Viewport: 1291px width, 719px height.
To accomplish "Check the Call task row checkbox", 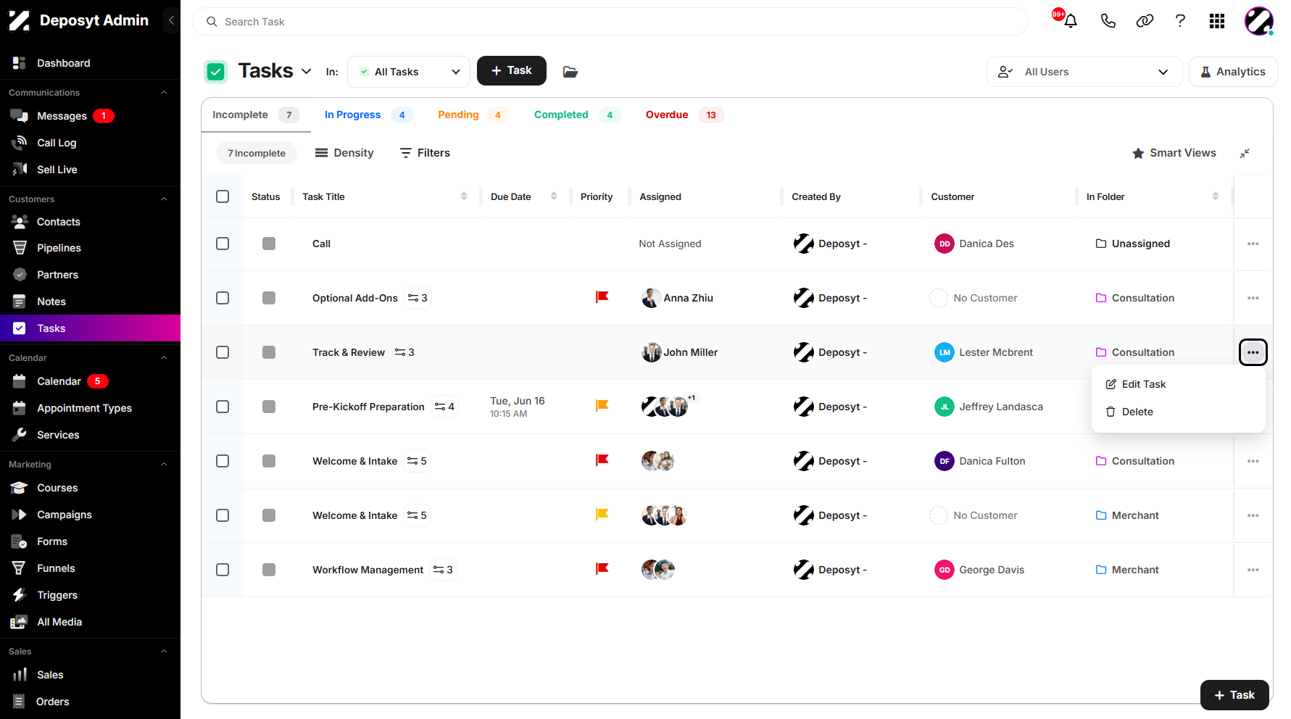I will click(223, 244).
